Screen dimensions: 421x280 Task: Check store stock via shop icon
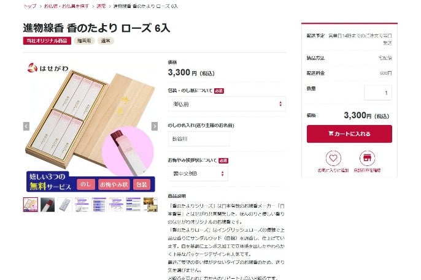(367, 158)
